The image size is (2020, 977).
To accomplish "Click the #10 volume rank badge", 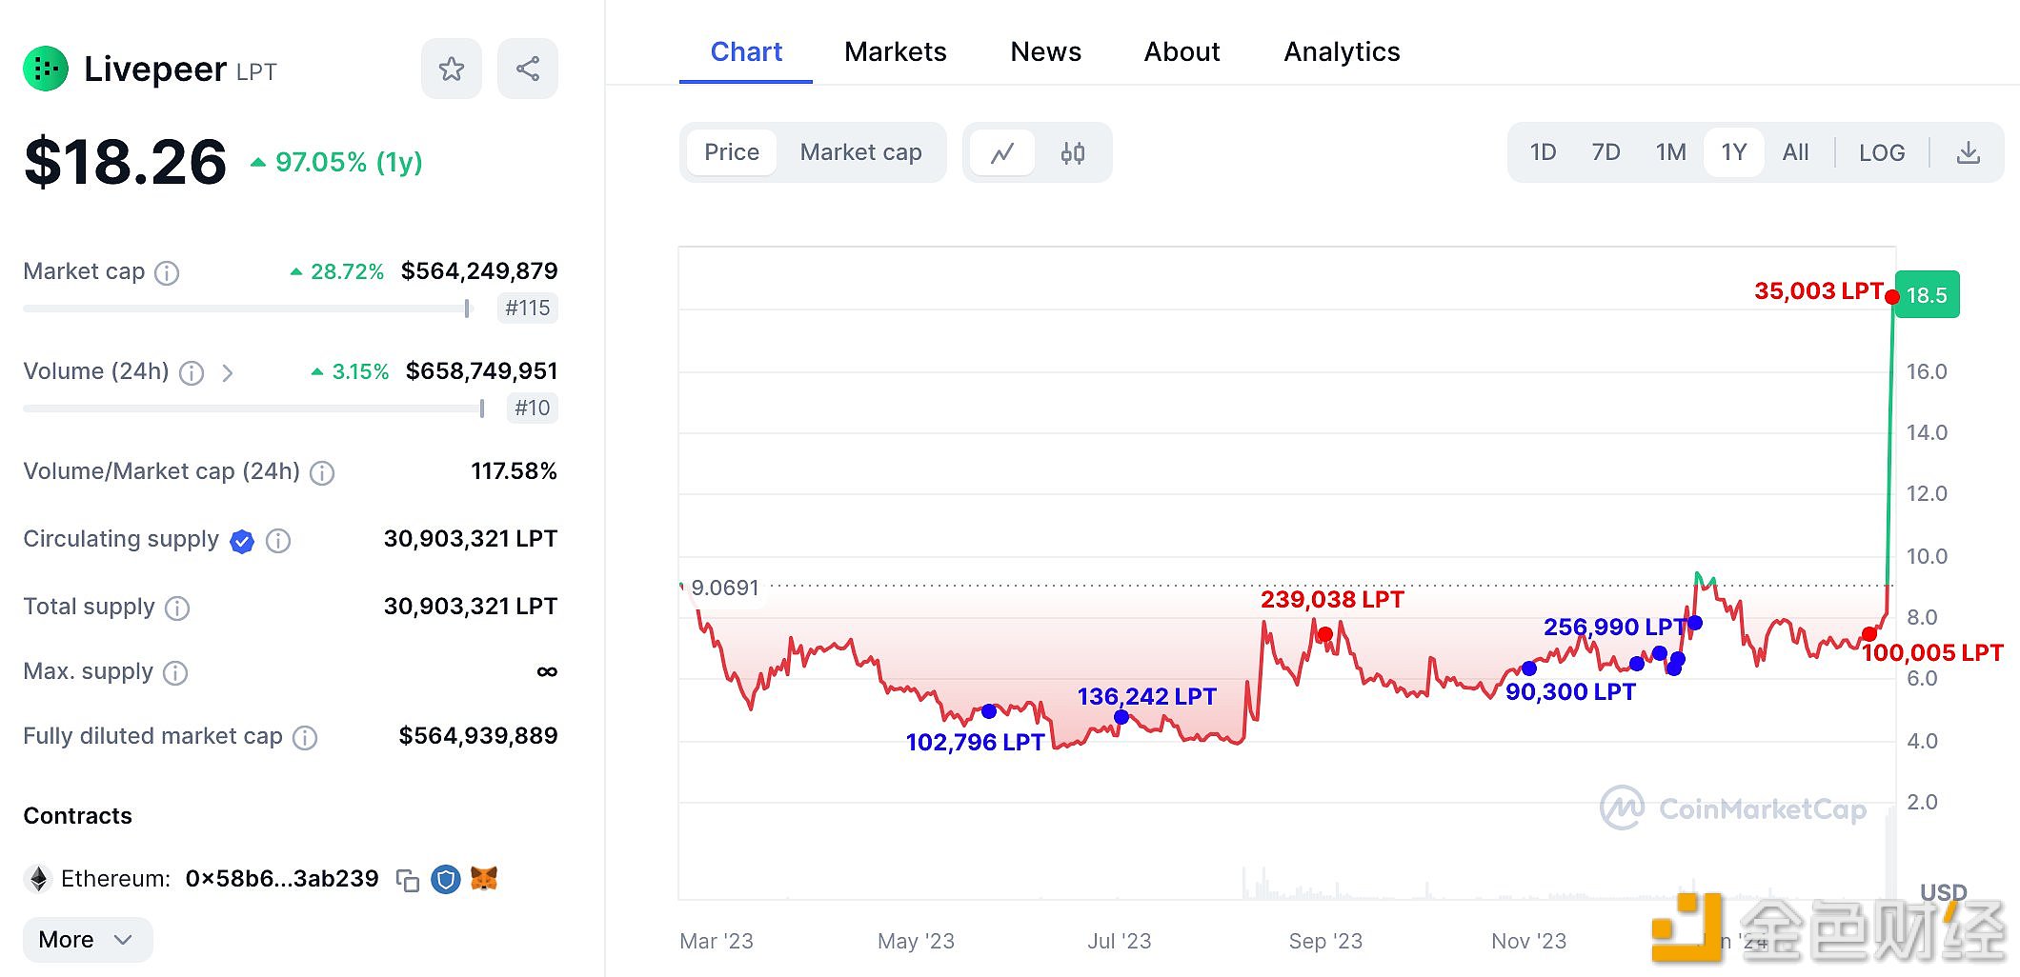I will 533,409.
